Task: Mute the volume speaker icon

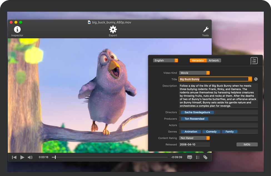Action: (30, 157)
